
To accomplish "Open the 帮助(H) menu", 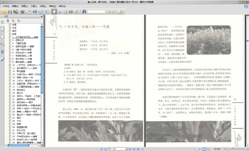I will (x=62, y=6).
